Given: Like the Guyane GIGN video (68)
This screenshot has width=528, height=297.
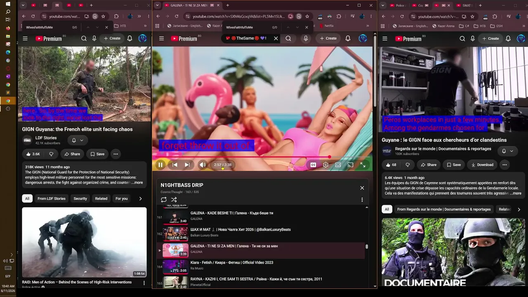Looking at the screenshot, I should (391, 165).
